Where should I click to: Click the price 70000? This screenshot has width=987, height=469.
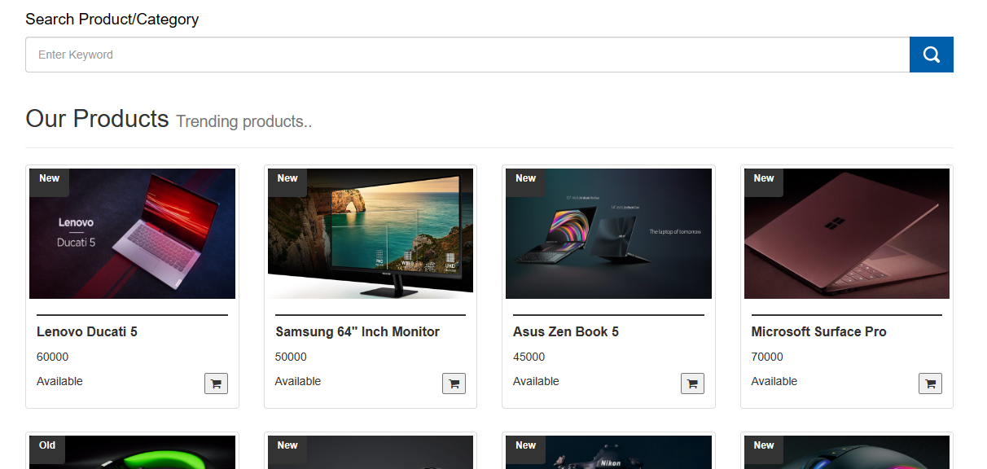click(767, 357)
